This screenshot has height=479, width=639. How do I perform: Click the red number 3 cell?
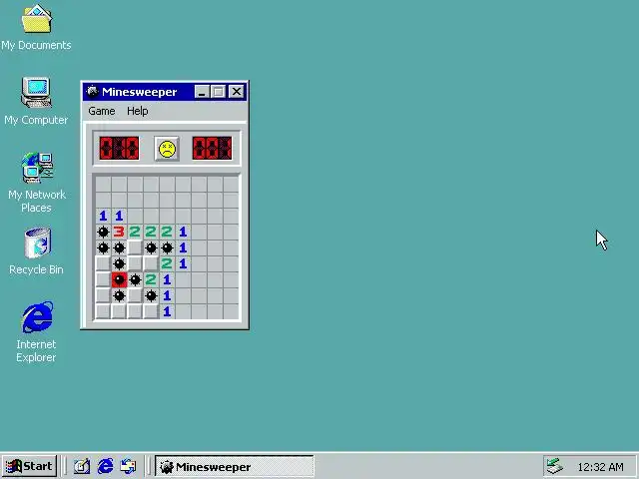point(119,232)
